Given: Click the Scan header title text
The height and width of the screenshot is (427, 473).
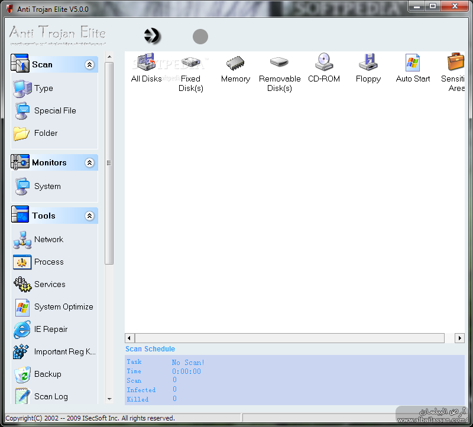Looking at the screenshot, I should pyautogui.click(x=42, y=65).
